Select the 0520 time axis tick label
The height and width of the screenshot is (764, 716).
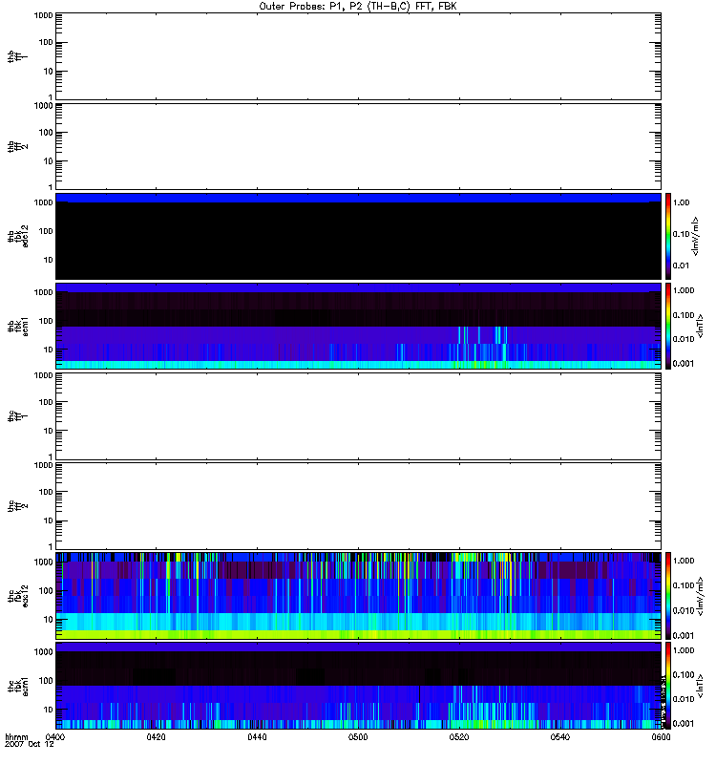coord(459,738)
